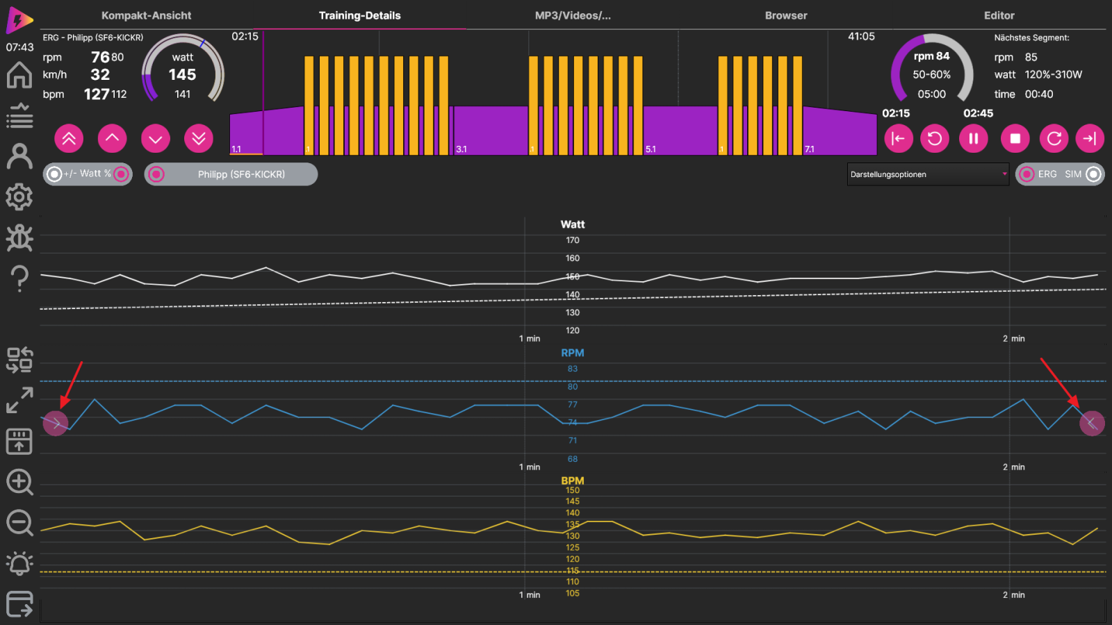This screenshot has width=1112, height=625.
Task: Decrease watt by large step double-down arrow
Action: coord(199,139)
